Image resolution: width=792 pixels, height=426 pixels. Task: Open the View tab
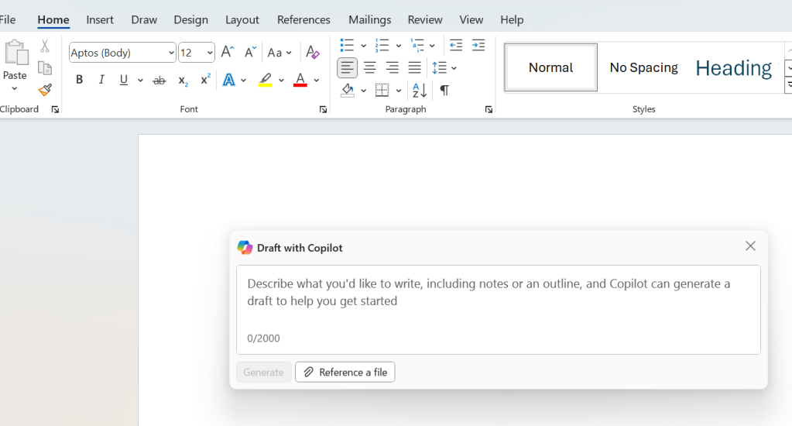[x=471, y=19]
